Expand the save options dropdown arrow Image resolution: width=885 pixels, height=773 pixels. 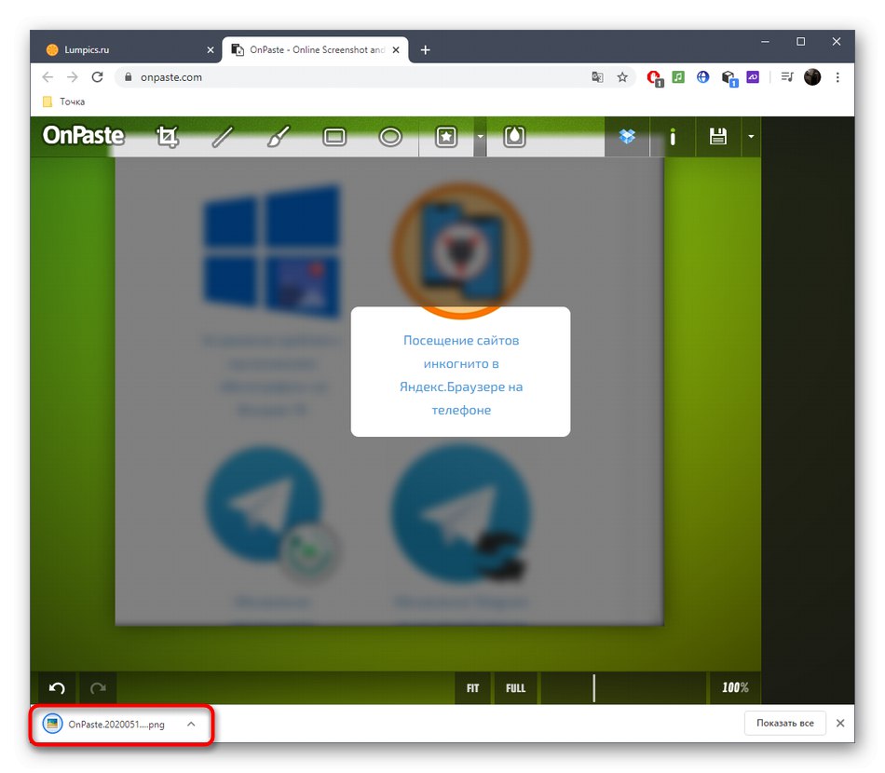point(751,136)
